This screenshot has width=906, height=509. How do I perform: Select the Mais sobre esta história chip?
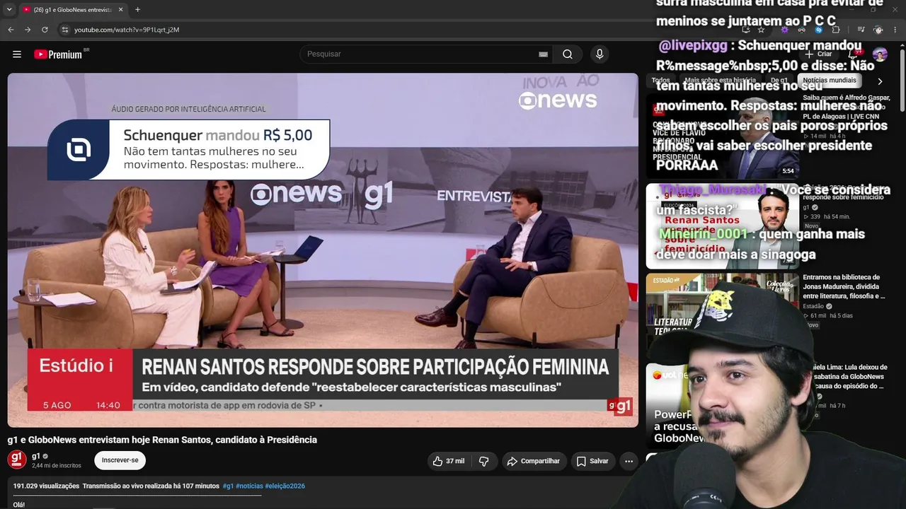[720, 81]
